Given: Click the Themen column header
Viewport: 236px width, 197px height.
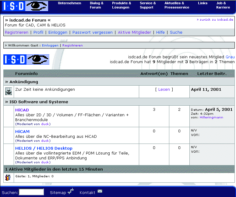Looking at the screenshot, I should point(179,74).
